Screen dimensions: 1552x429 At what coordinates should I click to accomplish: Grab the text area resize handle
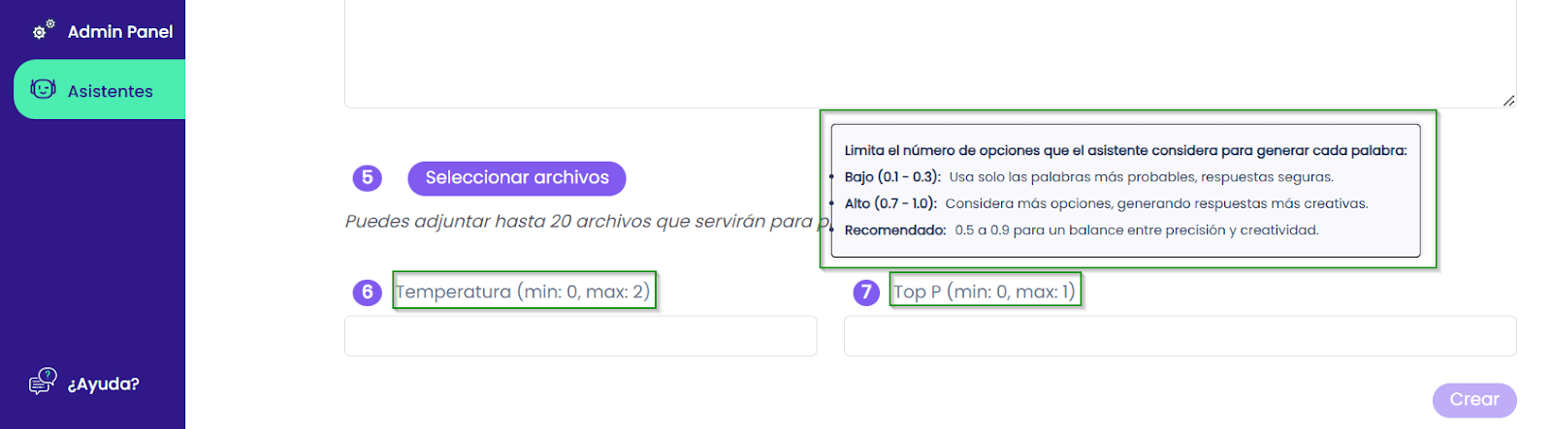click(x=1508, y=100)
